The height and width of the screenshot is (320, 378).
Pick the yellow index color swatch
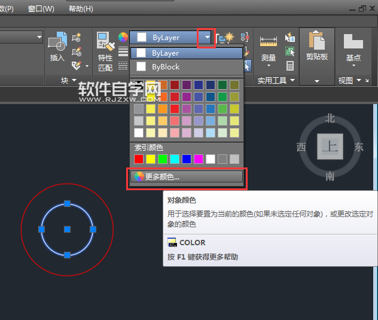pyautogui.click(x=151, y=159)
